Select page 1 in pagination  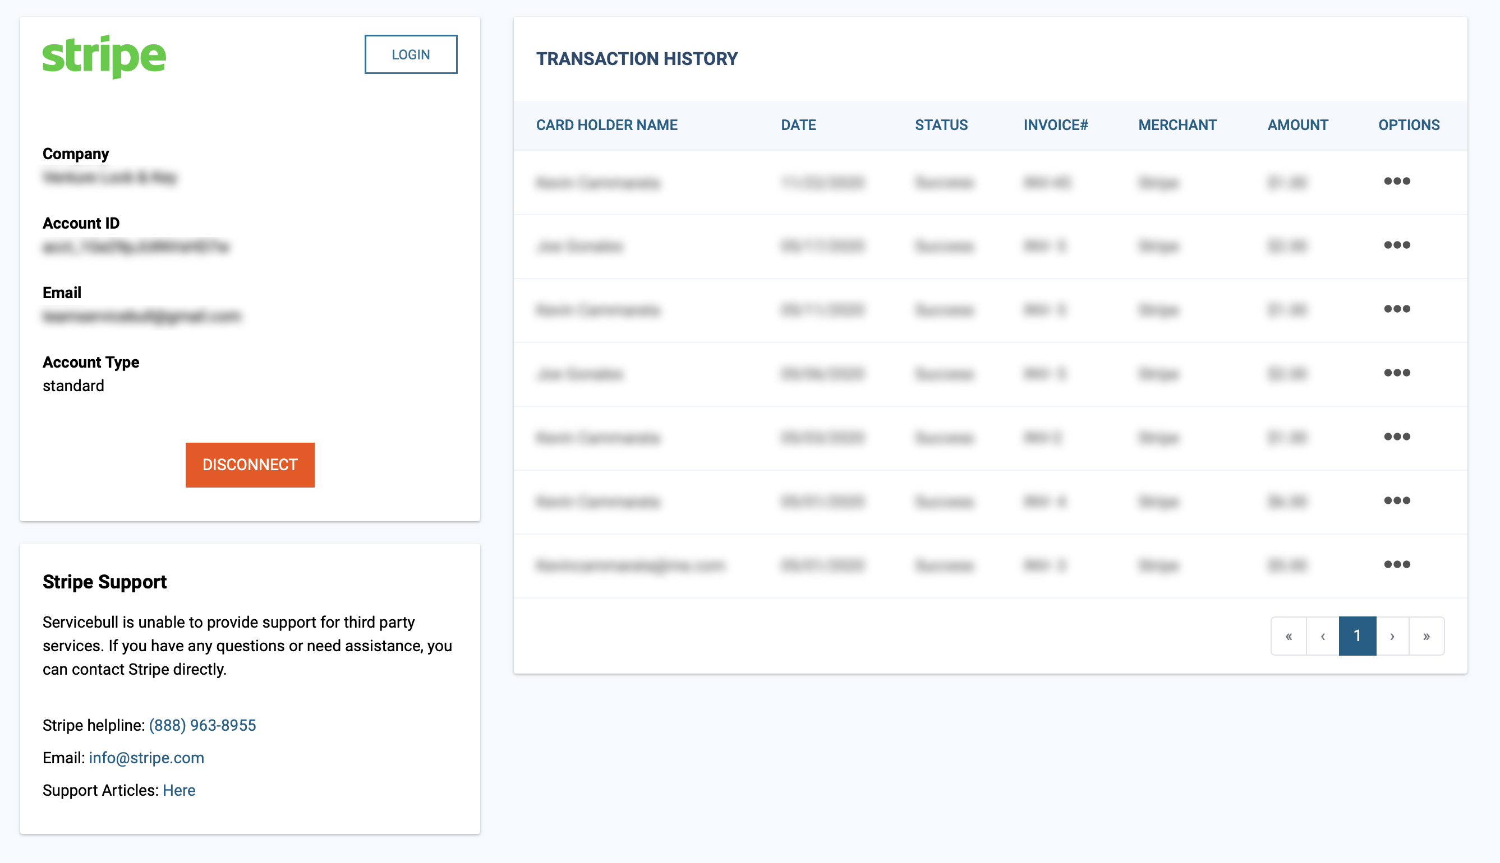1358,636
